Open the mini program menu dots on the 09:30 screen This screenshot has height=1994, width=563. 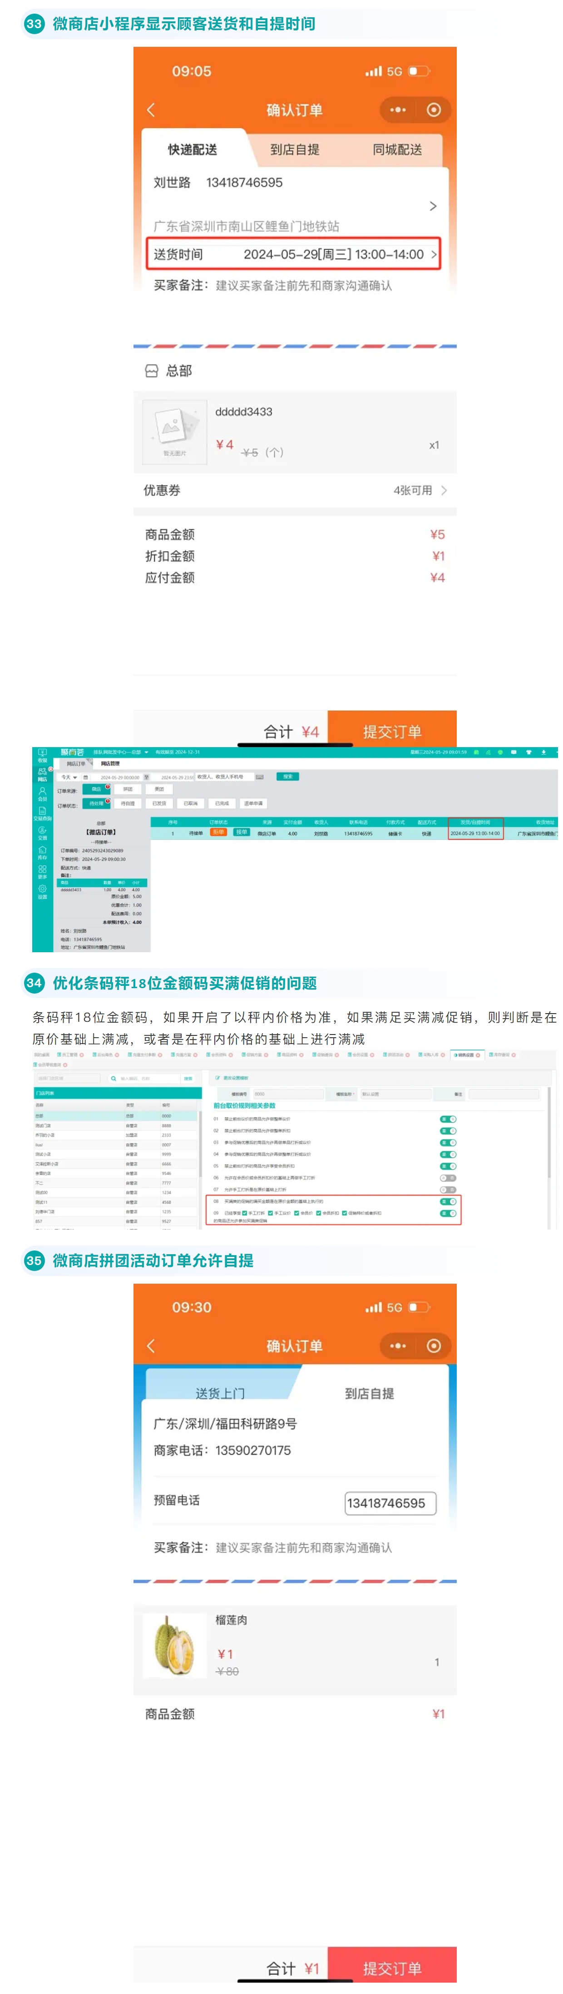tap(397, 1346)
